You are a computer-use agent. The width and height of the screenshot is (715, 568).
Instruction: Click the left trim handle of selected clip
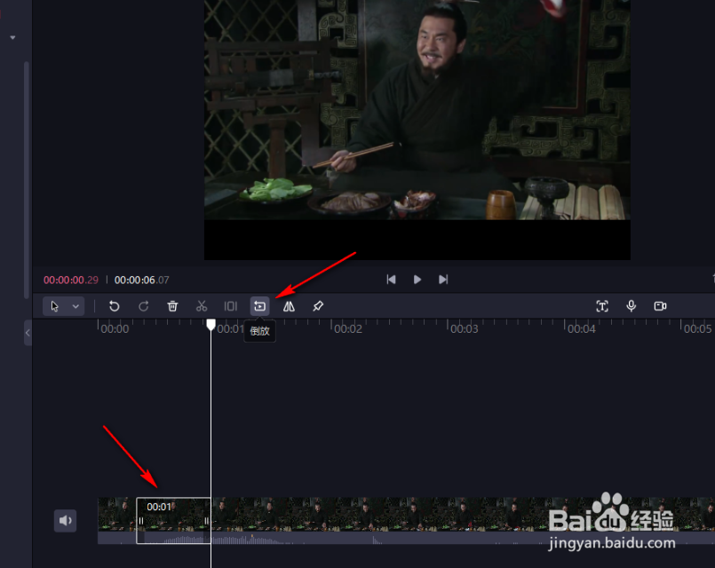tap(141, 521)
